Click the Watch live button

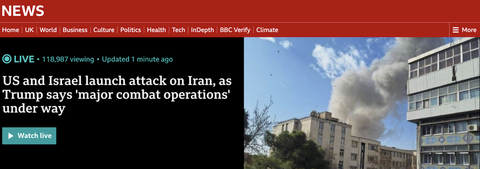29,136
